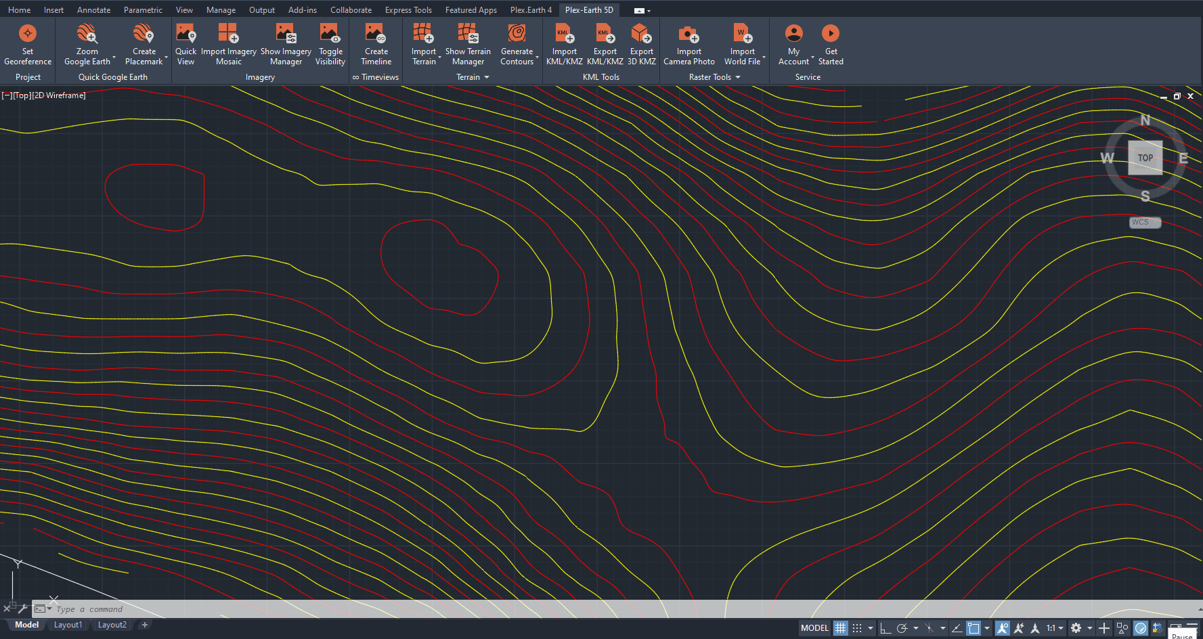This screenshot has width=1203, height=639.
Task: Expand My Account dropdown arrow
Action: [812, 58]
